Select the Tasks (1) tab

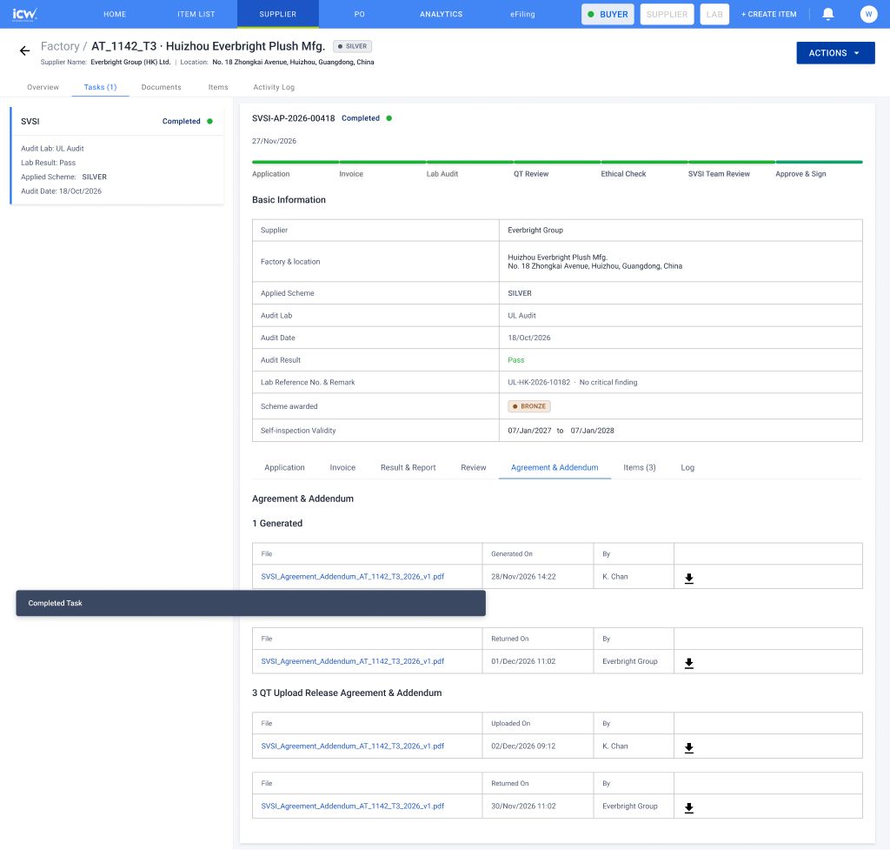(x=101, y=87)
